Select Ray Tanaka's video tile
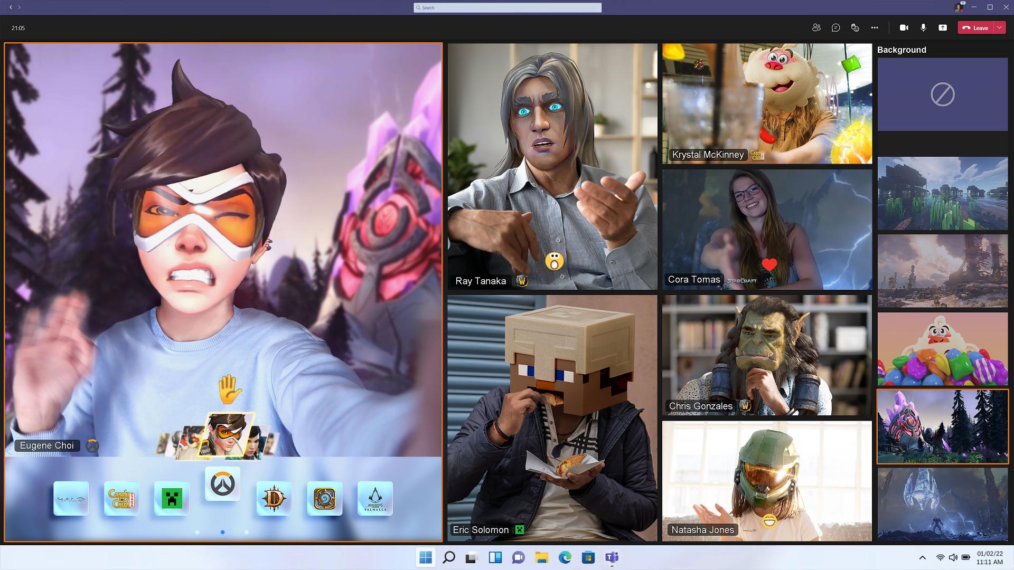 552,166
